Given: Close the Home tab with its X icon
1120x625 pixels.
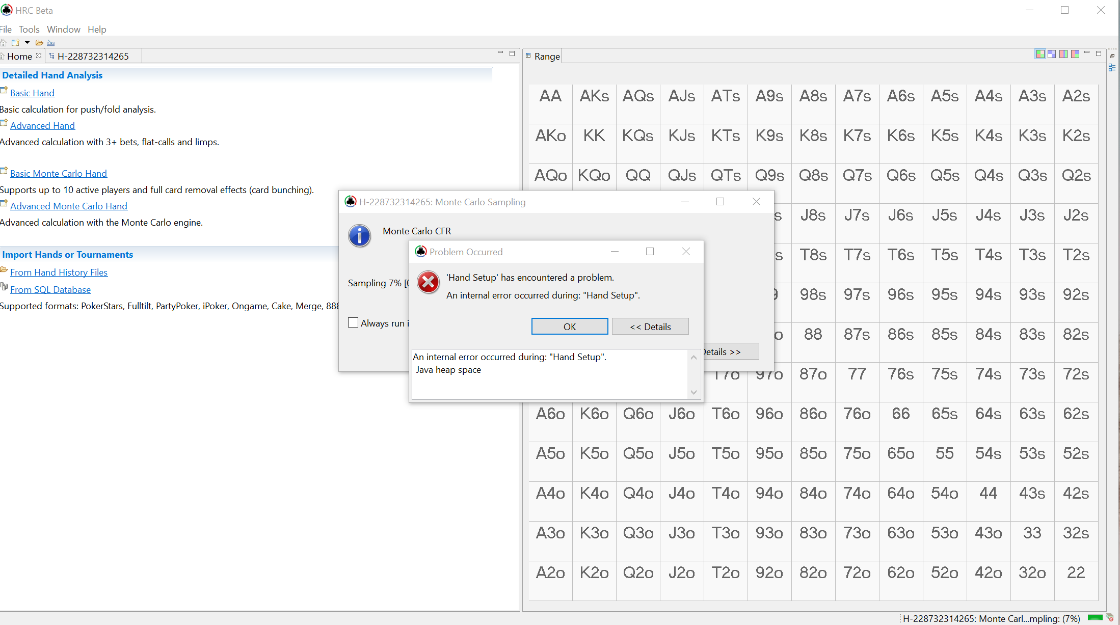Looking at the screenshot, I should point(39,56).
